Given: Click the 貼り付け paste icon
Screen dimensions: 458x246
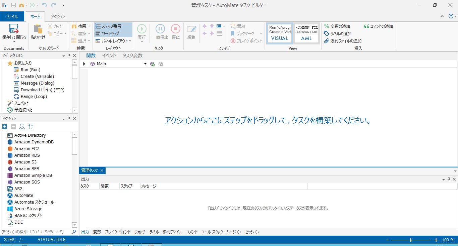Looking at the screenshot, I should (x=38, y=29).
